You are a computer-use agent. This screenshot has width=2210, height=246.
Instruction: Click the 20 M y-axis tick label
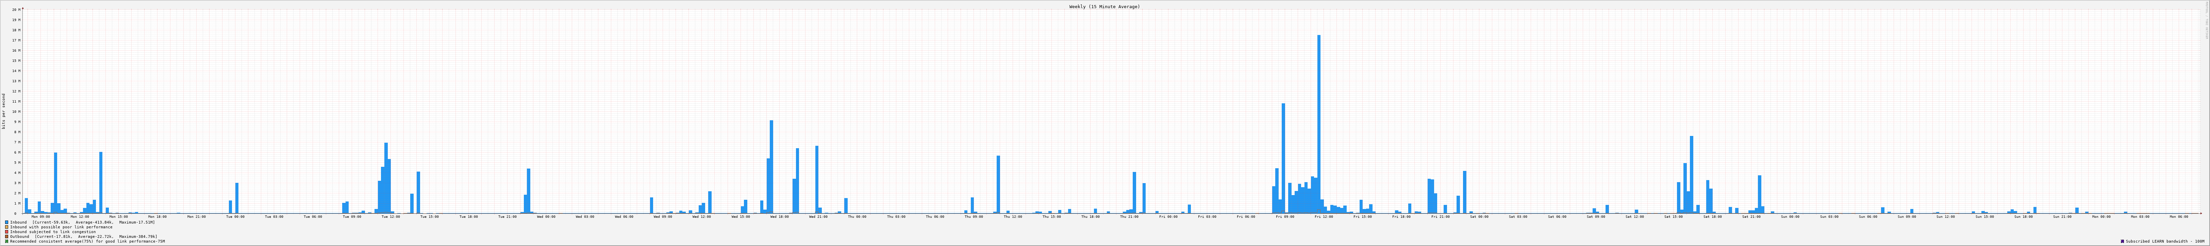pyautogui.click(x=15, y=10)
